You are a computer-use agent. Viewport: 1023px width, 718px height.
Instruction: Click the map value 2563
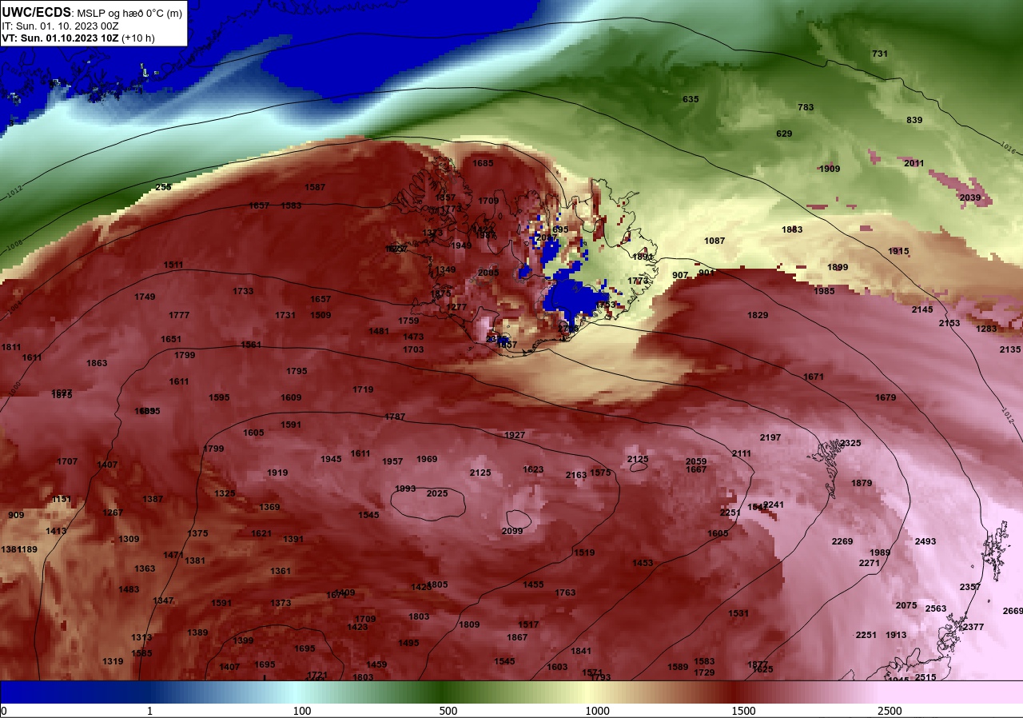(936, 608)
